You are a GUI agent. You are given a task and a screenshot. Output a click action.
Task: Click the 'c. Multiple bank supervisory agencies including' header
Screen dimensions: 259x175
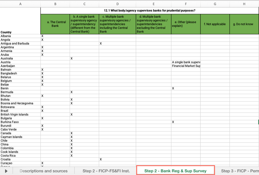pos(117,24)
